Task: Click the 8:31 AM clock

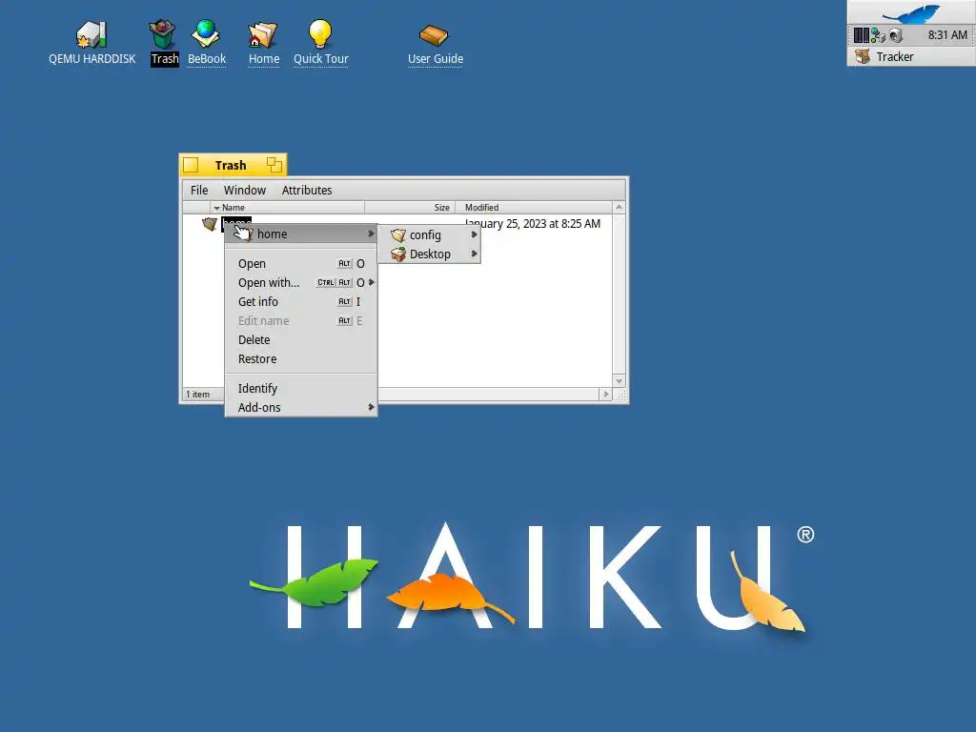Action: [x=947, y=35]
